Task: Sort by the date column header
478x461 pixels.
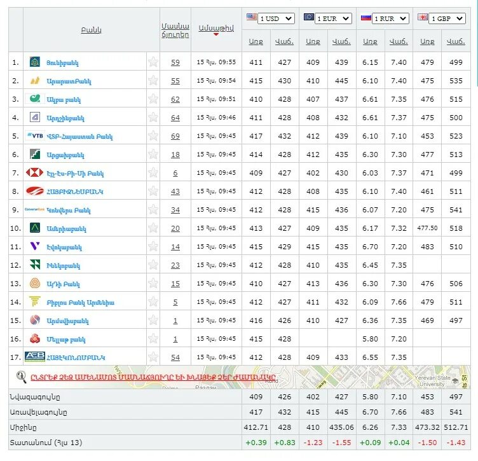Action: 216,28
